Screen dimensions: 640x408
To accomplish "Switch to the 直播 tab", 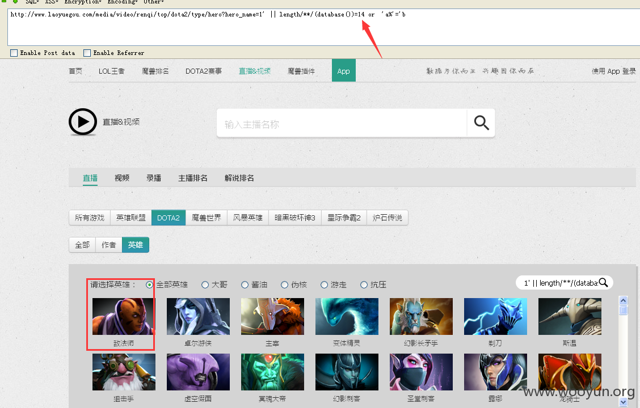I will [90, 178].
